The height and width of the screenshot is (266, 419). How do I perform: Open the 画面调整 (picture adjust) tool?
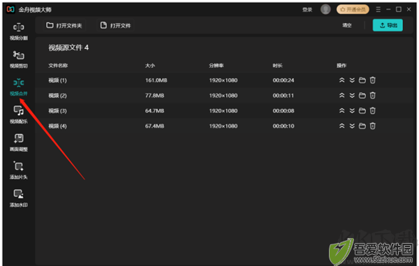[19, 142]
